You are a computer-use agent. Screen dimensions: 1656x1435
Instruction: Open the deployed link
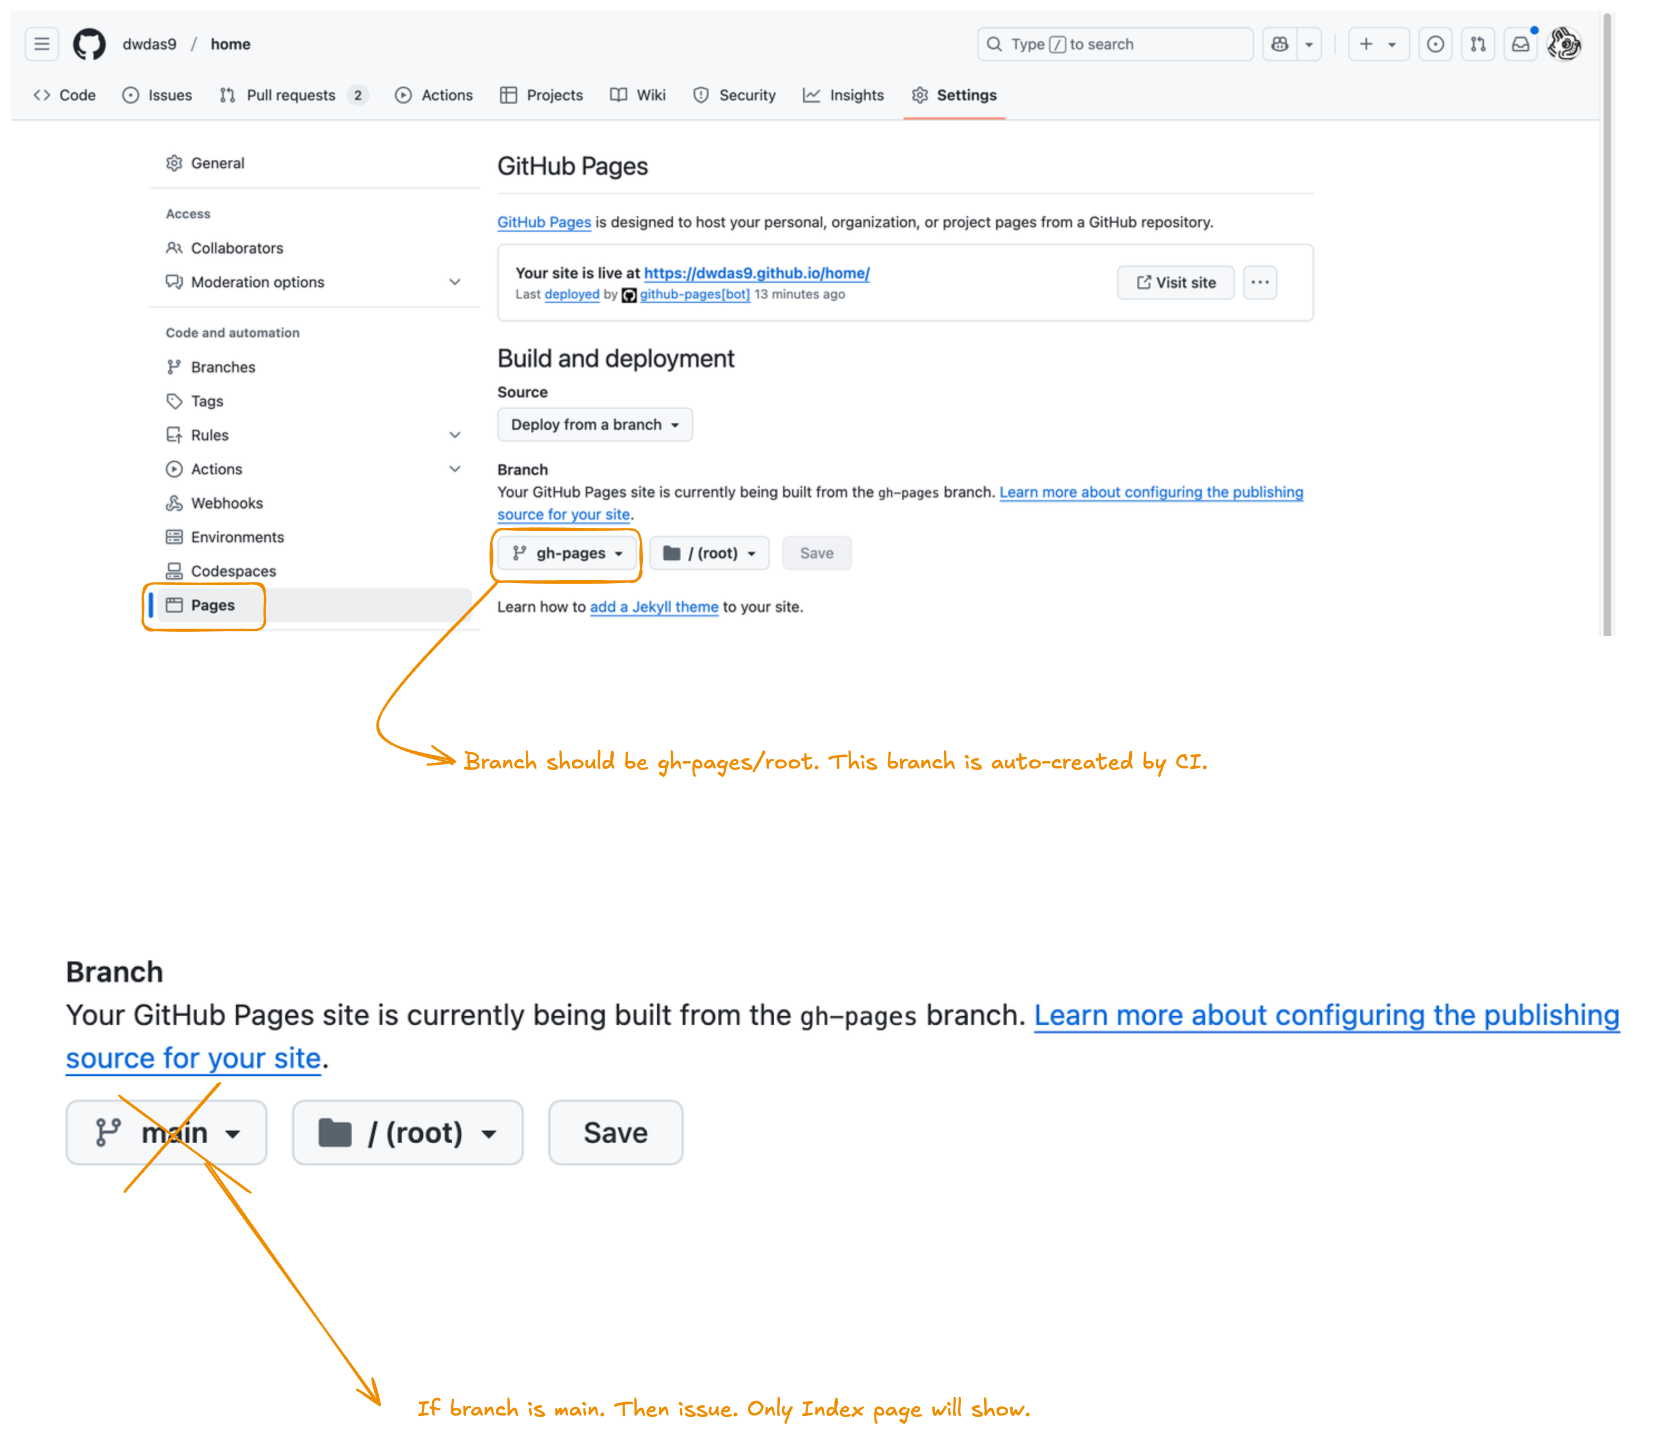coord(572,294)
